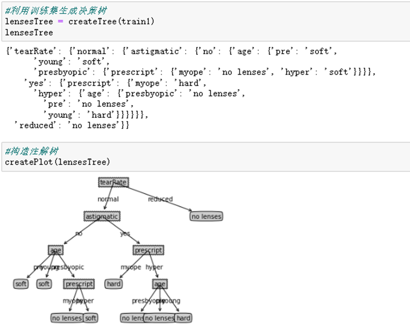This screenshot has height=331, width=410.
Task: Select the 'hard' leaf under the myope branch
Action: [113, 284]
